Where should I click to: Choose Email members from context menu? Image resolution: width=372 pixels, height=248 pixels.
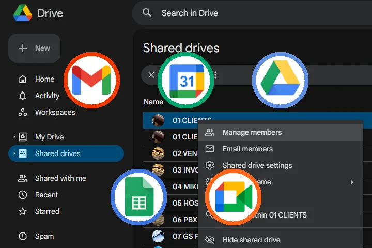click(281, 149)
